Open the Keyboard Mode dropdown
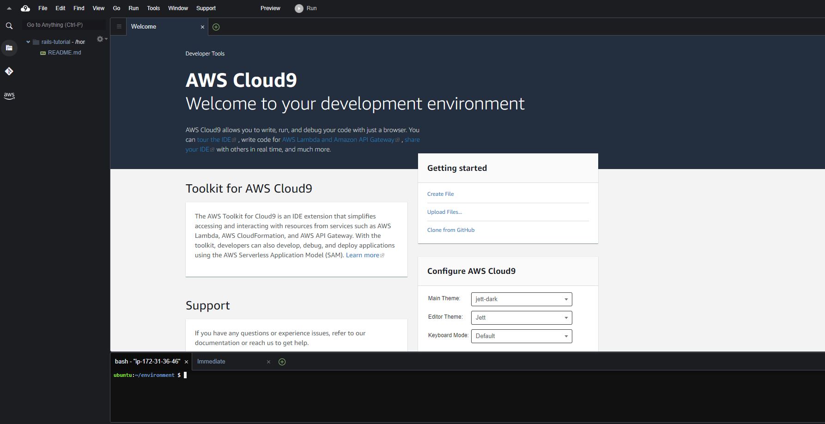825x424 pixels. (521, 336)
